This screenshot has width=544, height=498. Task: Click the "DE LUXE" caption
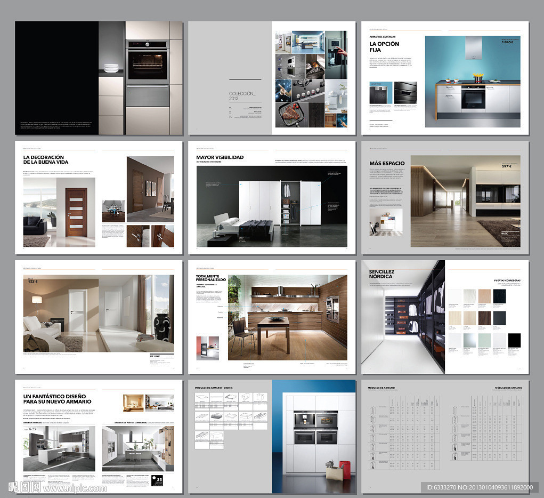tap(155, 356)
